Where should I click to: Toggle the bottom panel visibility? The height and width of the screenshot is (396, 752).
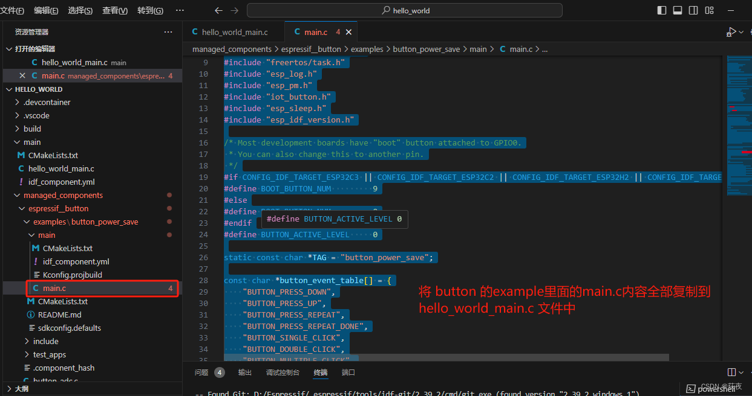[677, 10]
